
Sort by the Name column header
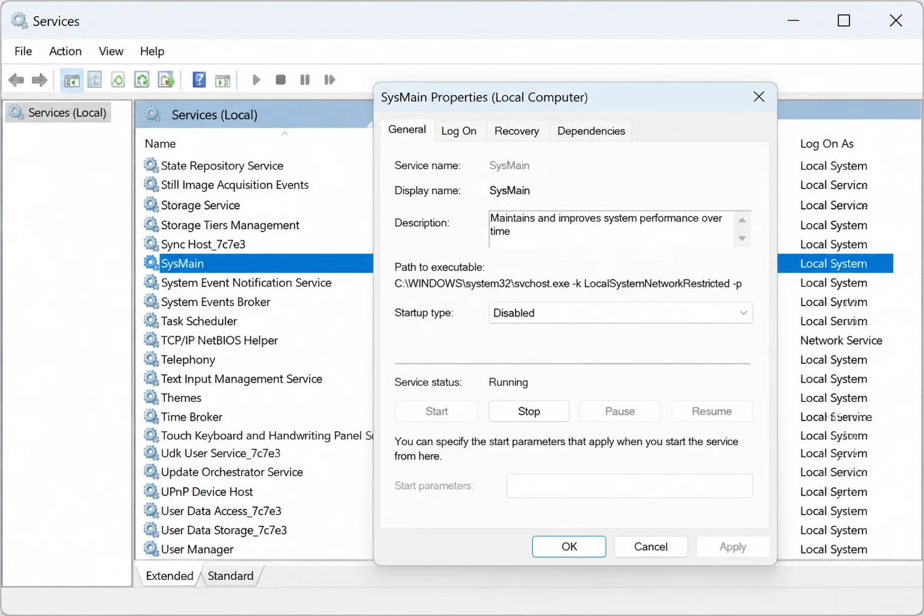[160, 143]
